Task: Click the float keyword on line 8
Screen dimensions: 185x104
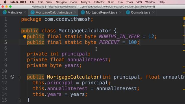Action: pos(57,60)
